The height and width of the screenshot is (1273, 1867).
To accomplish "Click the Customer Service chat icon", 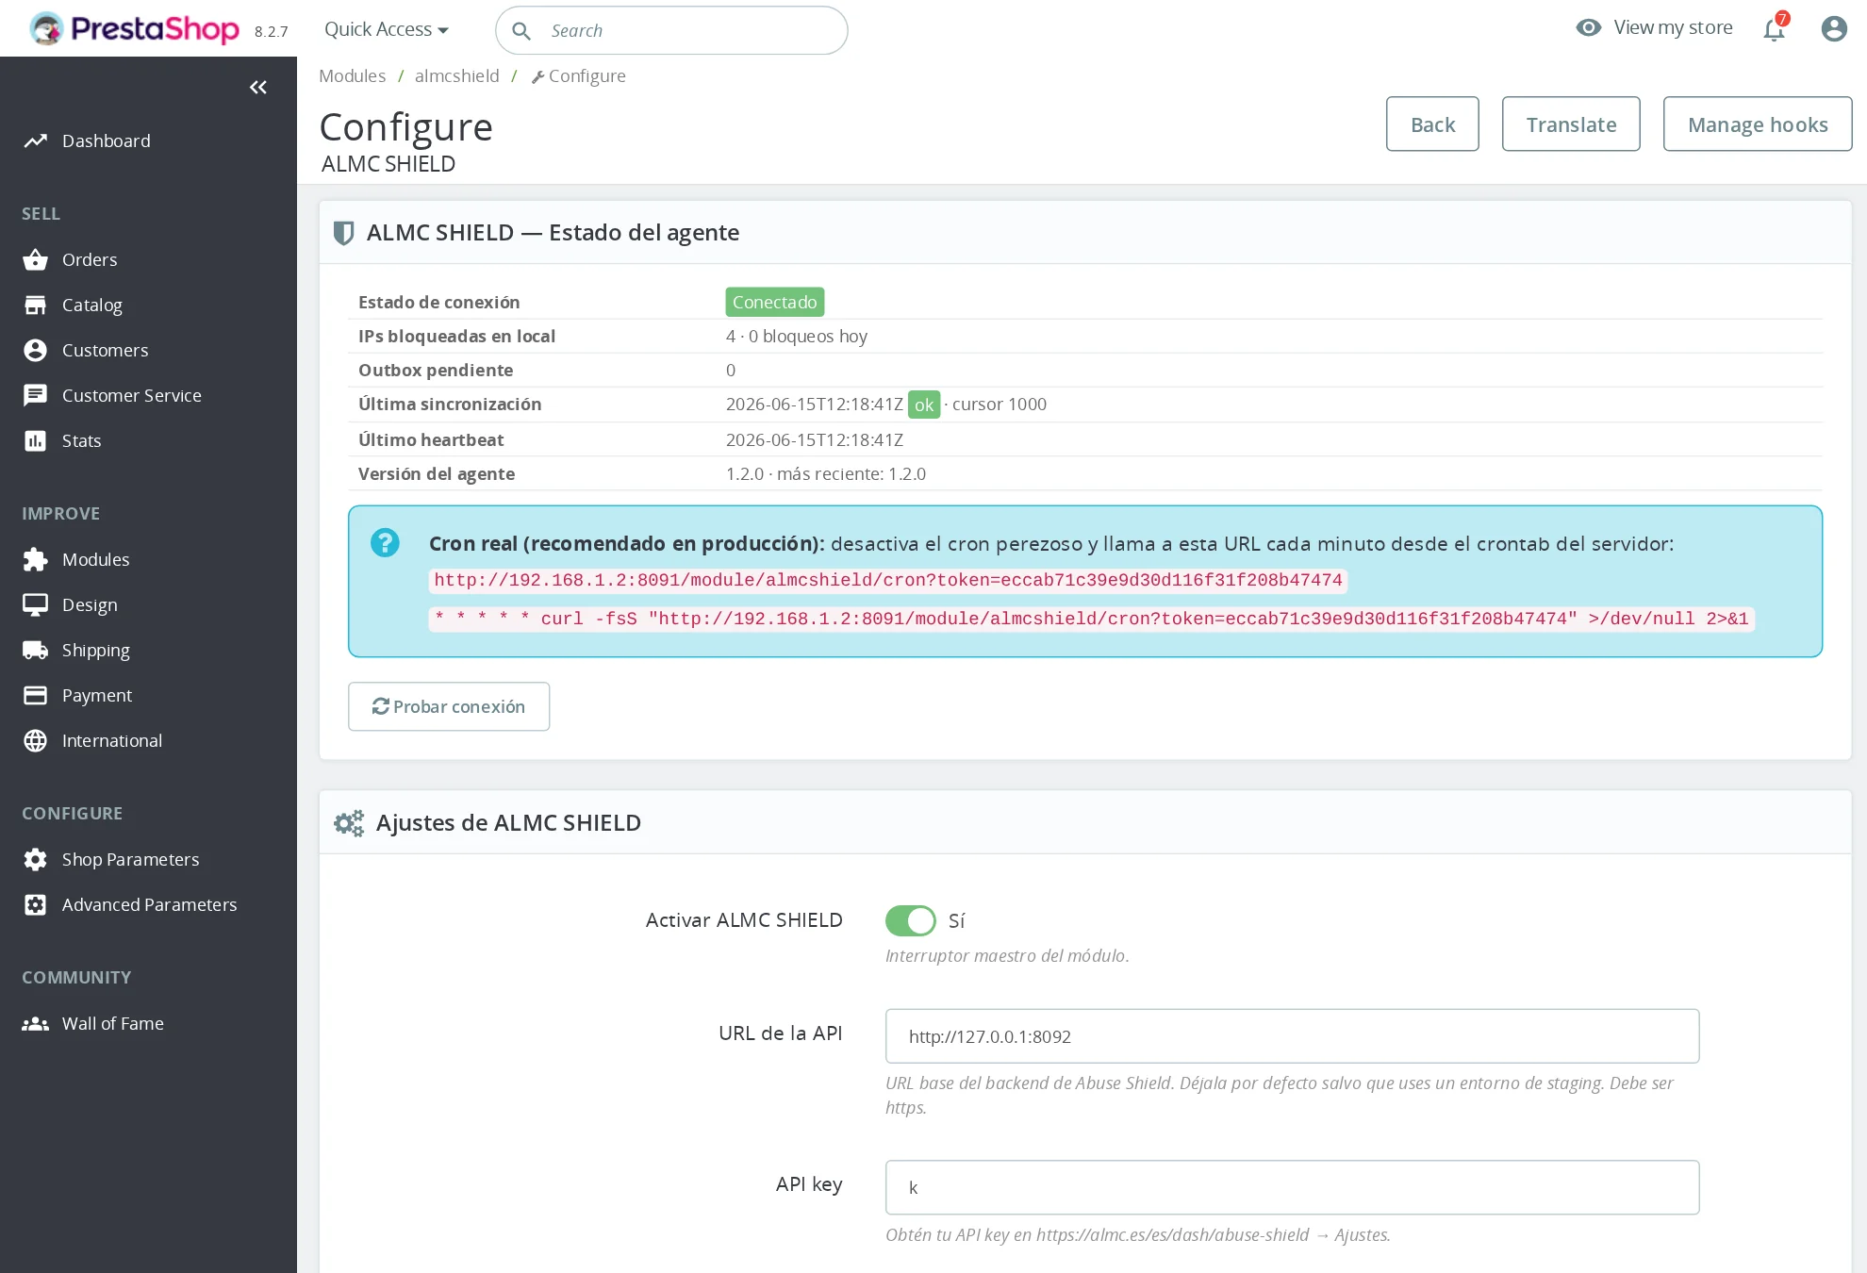I will pyautogui.click(x=36, y=396).
